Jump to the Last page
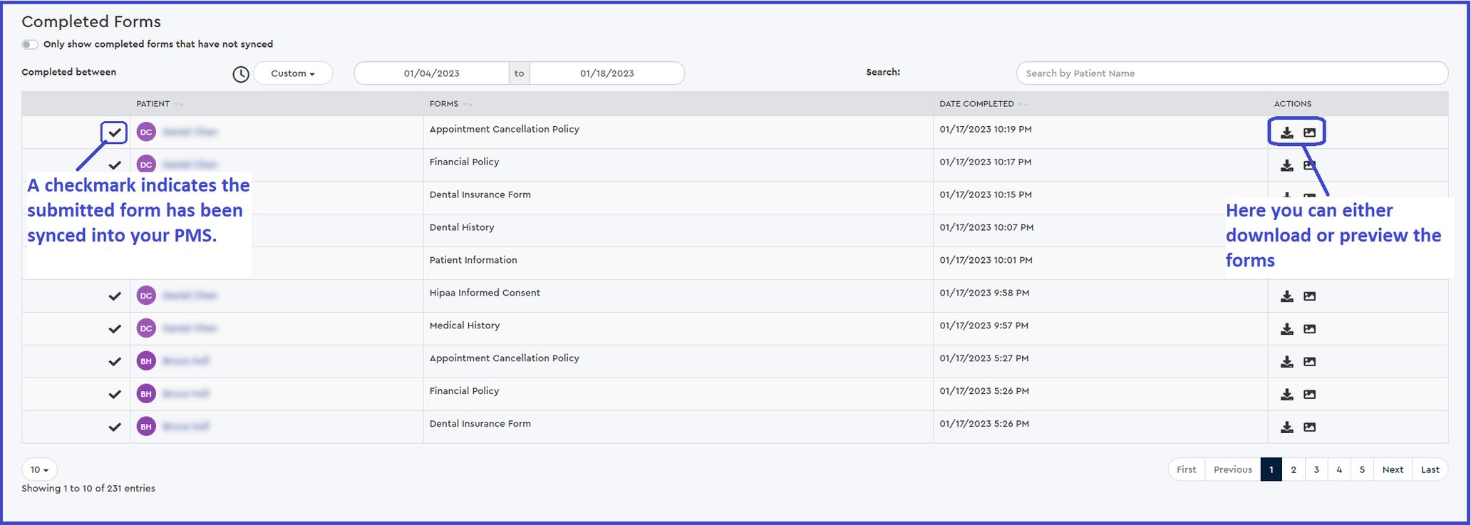 [x=1430, y=469]
